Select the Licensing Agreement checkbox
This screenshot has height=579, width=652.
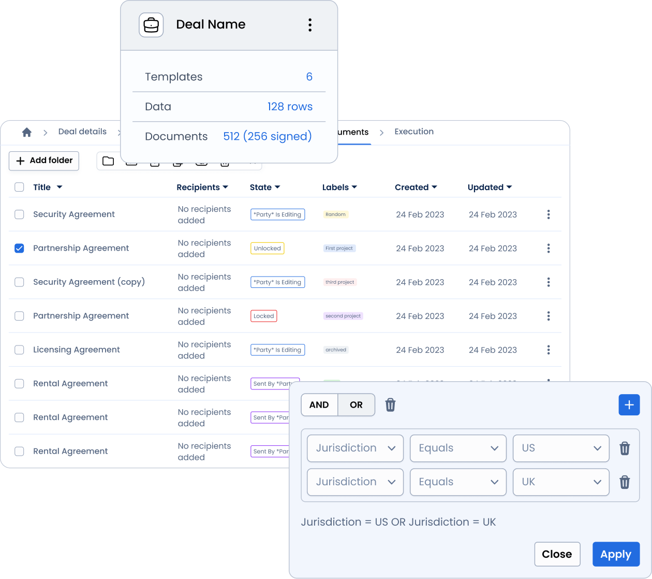(19, 350)
